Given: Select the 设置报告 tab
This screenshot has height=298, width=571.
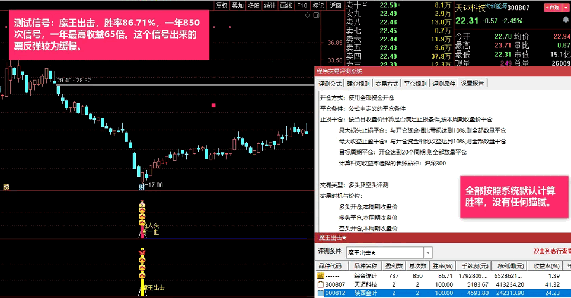Looking at the screenshot, I should [x=473, y=83].
